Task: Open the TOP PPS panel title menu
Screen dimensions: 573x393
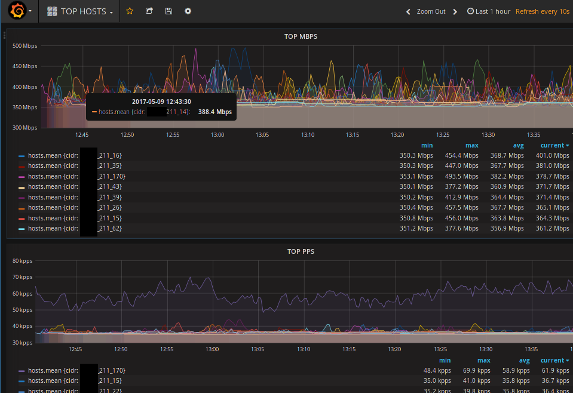Action: pos(301,251)
